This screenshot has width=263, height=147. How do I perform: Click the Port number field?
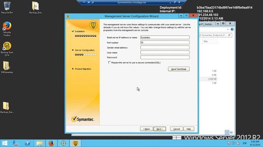coord(165,42)
